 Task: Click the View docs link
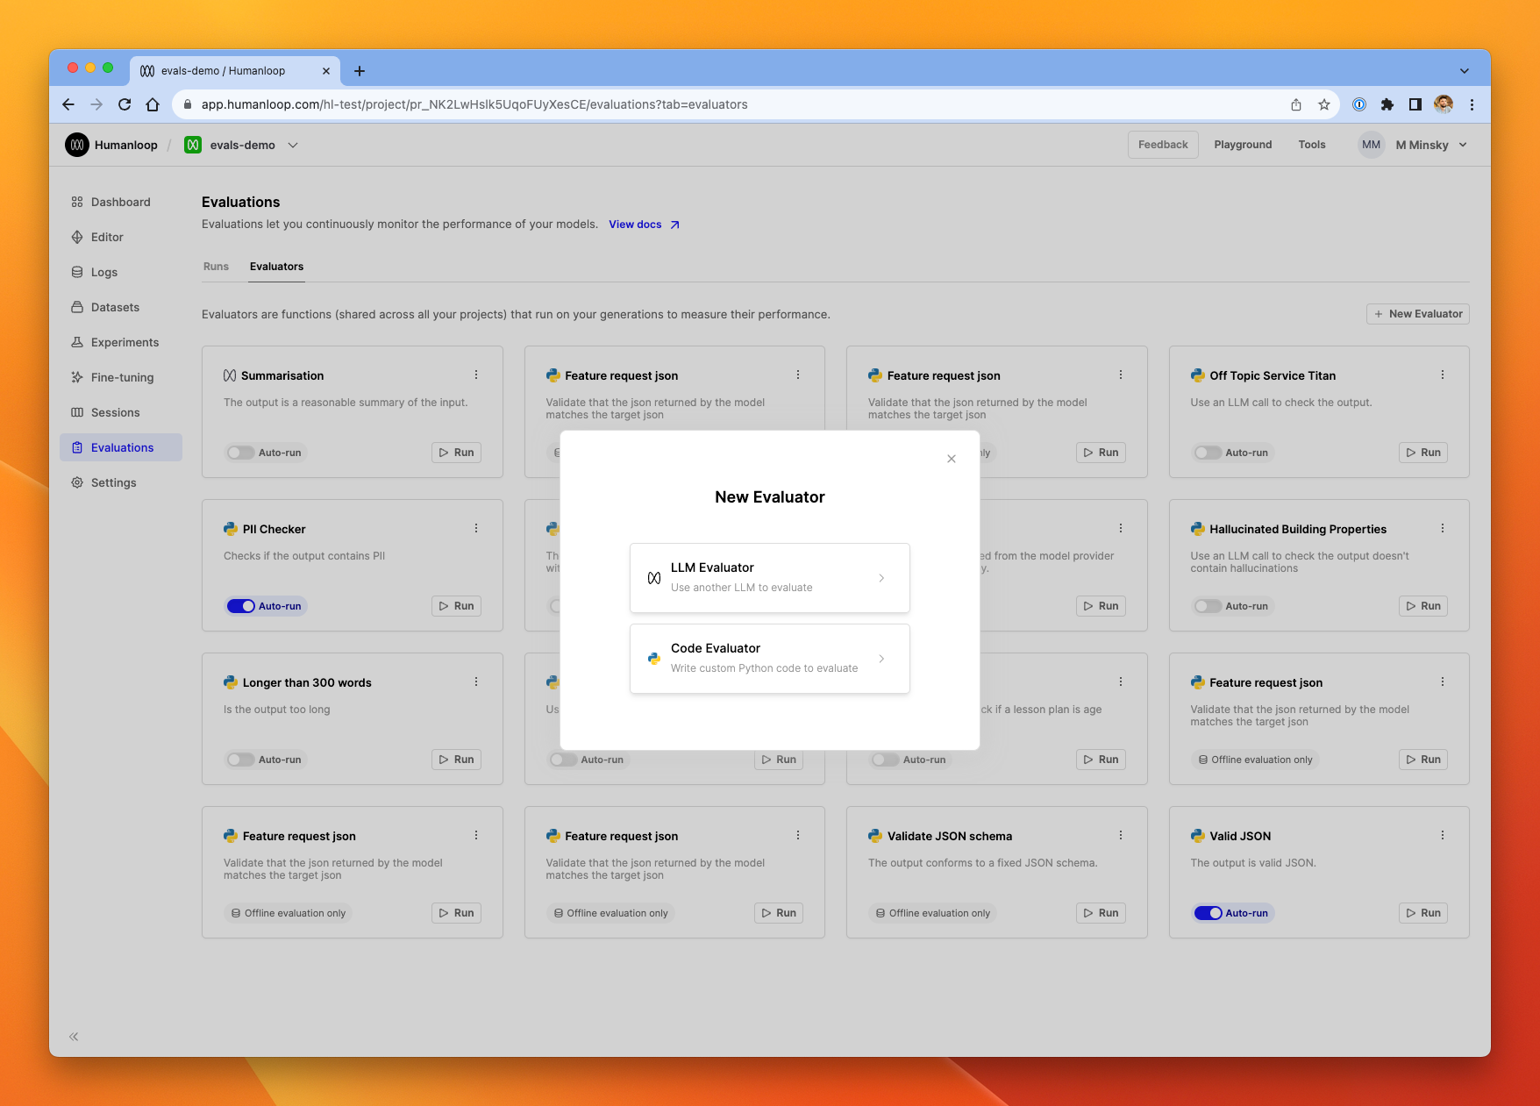(637, 225)
